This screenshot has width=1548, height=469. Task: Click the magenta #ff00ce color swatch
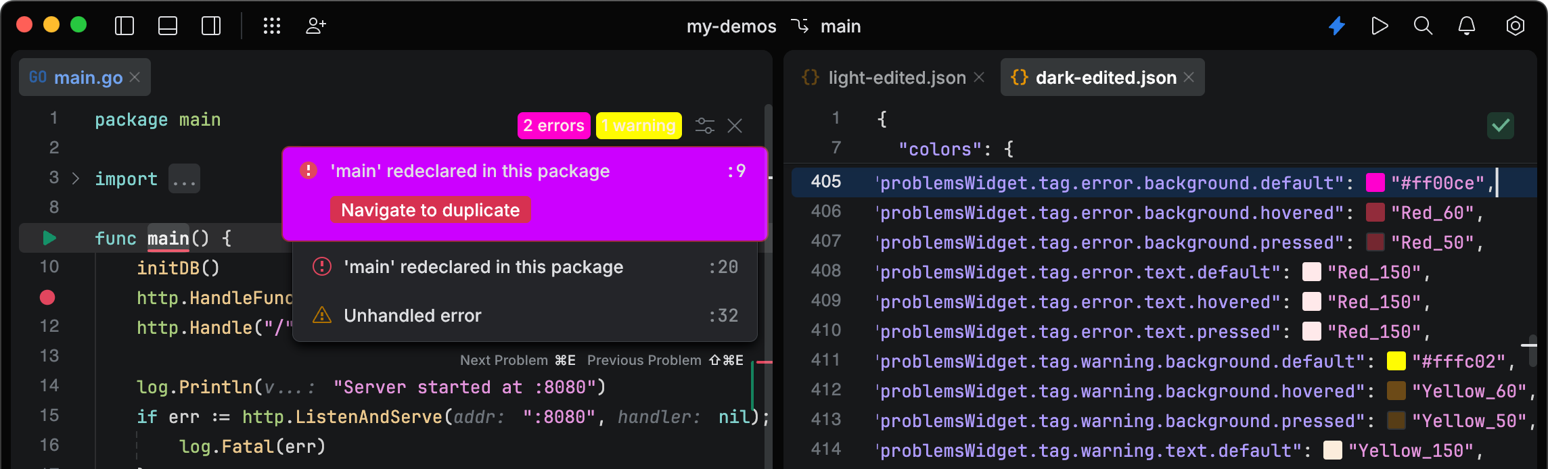1375,183
